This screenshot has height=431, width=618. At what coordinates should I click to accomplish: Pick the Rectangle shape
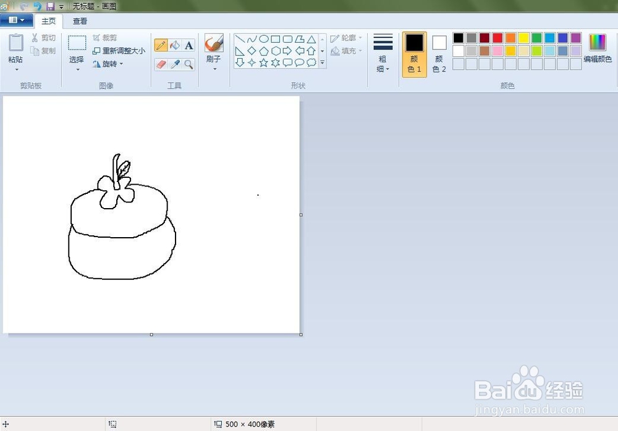(276, 39)
